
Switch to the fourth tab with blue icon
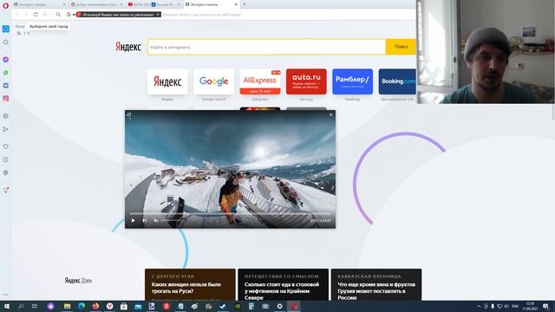(166, 4)
